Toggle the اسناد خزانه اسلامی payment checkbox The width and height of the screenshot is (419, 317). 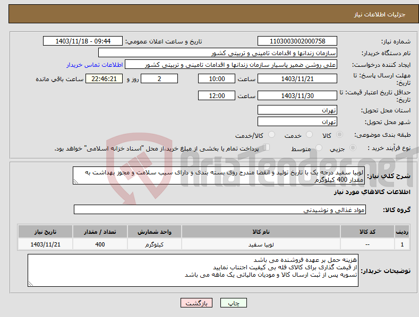click(267, 147)
